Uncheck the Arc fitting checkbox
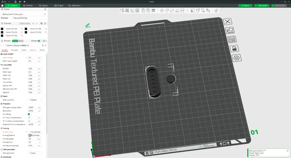The width and height of the screenshot is (291, 158). [x=29, y=114]
